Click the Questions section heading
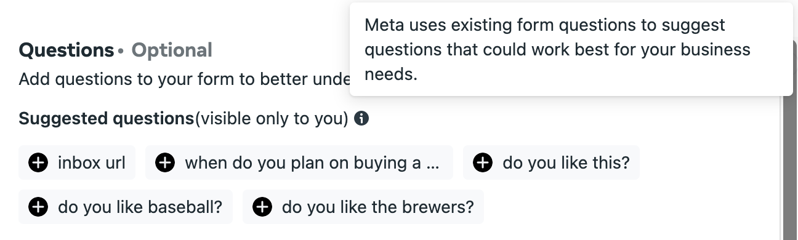798x240 pixels. coord(66,50)
